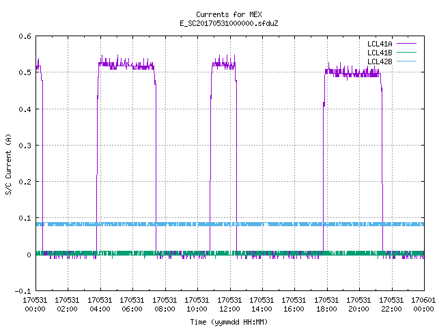Click the LCL42B legend label

click(380, 61)
